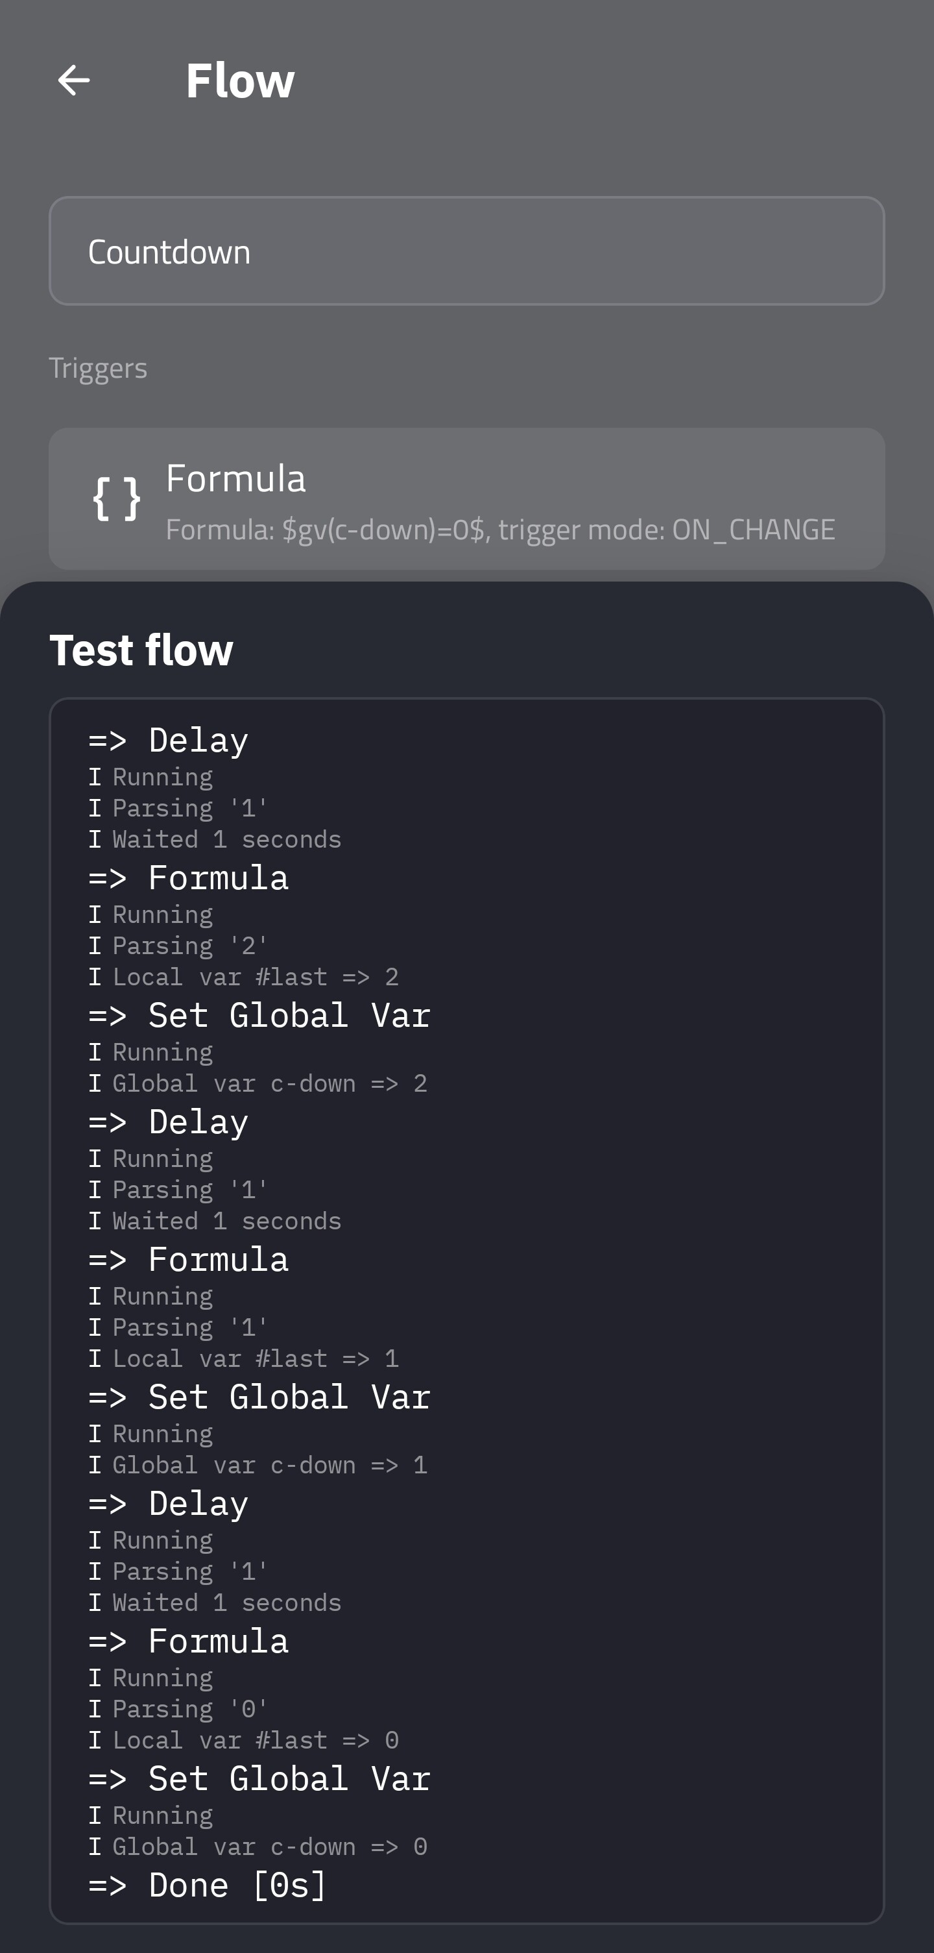This screenshot has height=1953, width=934.
Task: Click the curly braces Formula icon
Action: pyautogui.click(x=117, y=499)
